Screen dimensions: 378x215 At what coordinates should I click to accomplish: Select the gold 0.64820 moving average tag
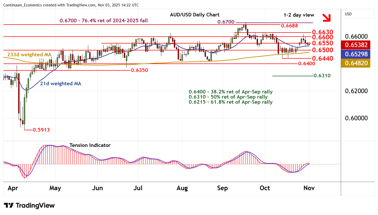[x=356, y=63]
